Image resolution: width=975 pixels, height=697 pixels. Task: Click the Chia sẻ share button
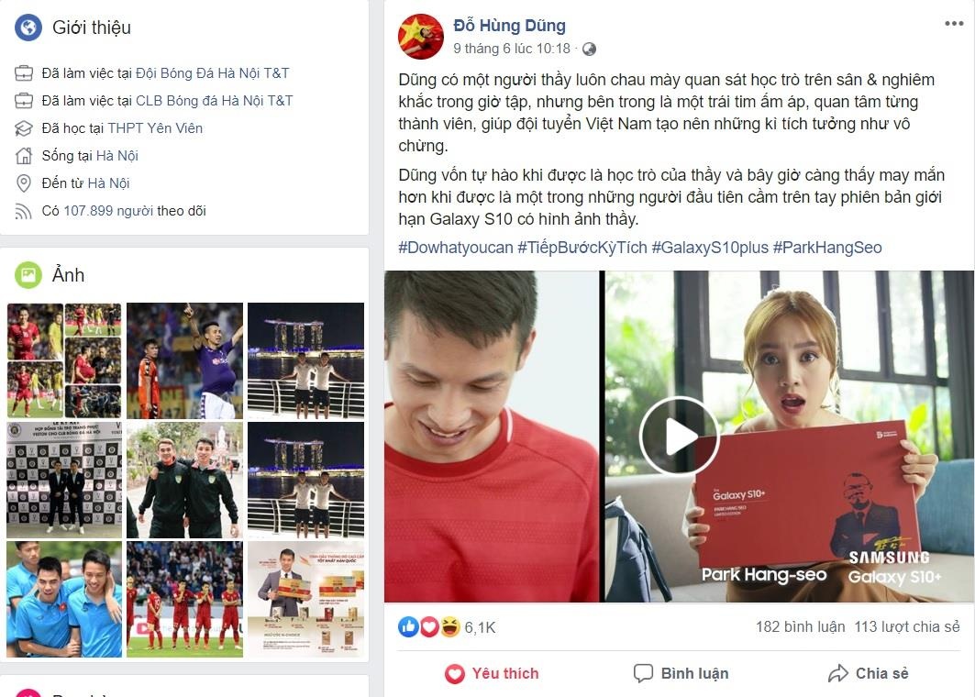tap(868, 673)
